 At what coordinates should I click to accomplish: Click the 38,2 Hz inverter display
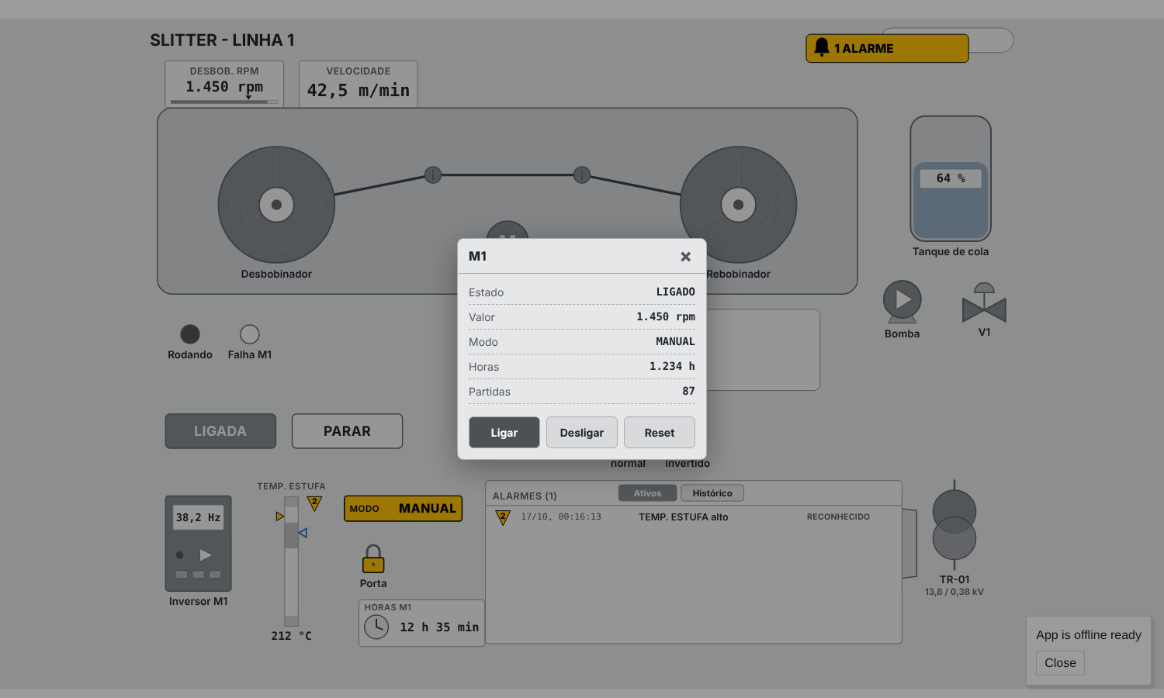199,517
